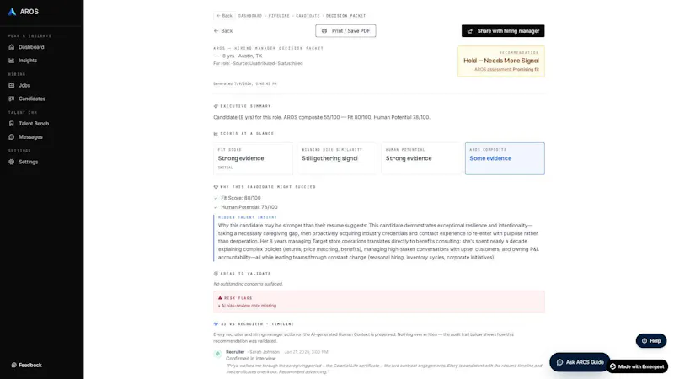Click the printer icon on Print button
The width and height of the screenshot is (674, 379).
point(324,31)
